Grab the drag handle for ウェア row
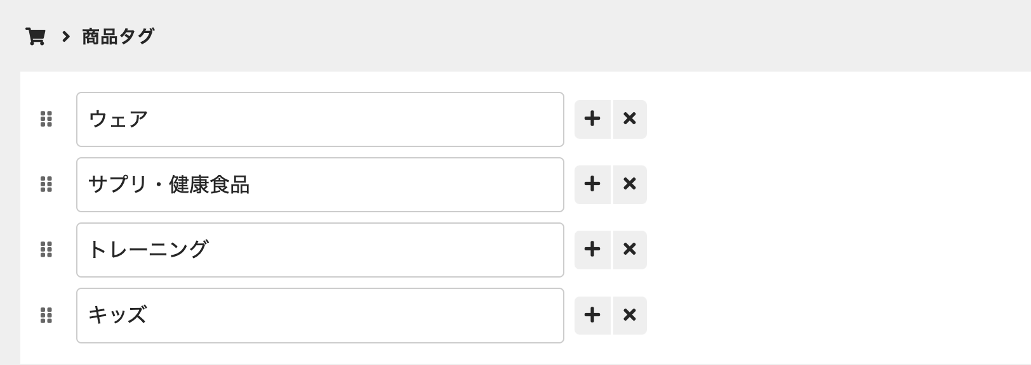The height and width of the screenshot is (365, 1031). pos(46,119)
